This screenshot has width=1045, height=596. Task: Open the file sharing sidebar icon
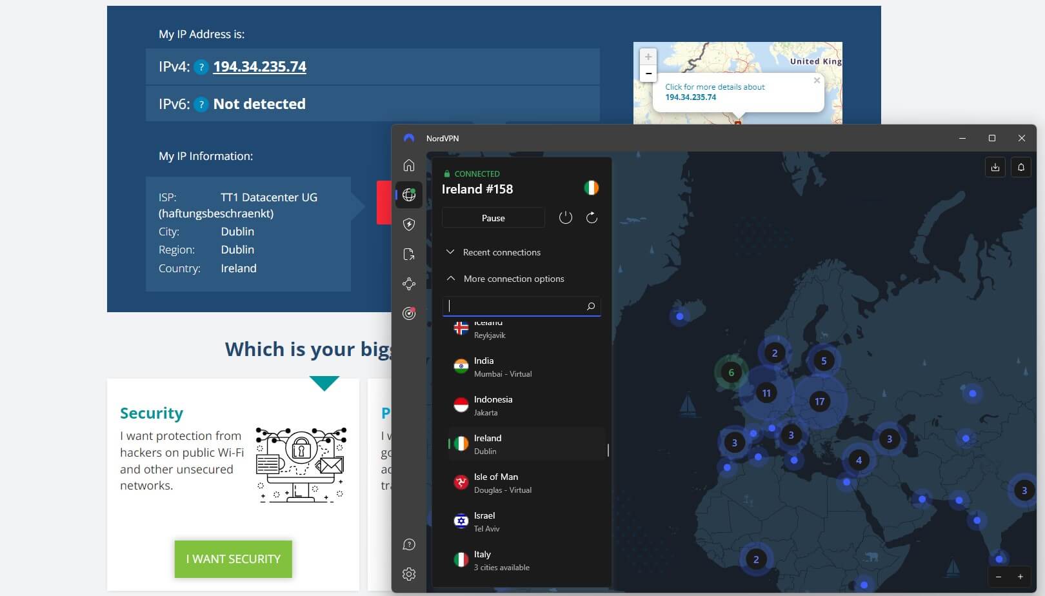[x=409, y=254]
